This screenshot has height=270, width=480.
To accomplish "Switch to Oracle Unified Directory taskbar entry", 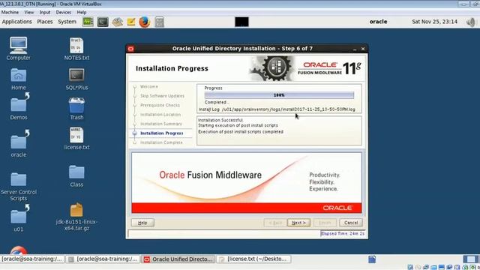I will [x=178, y=259].
